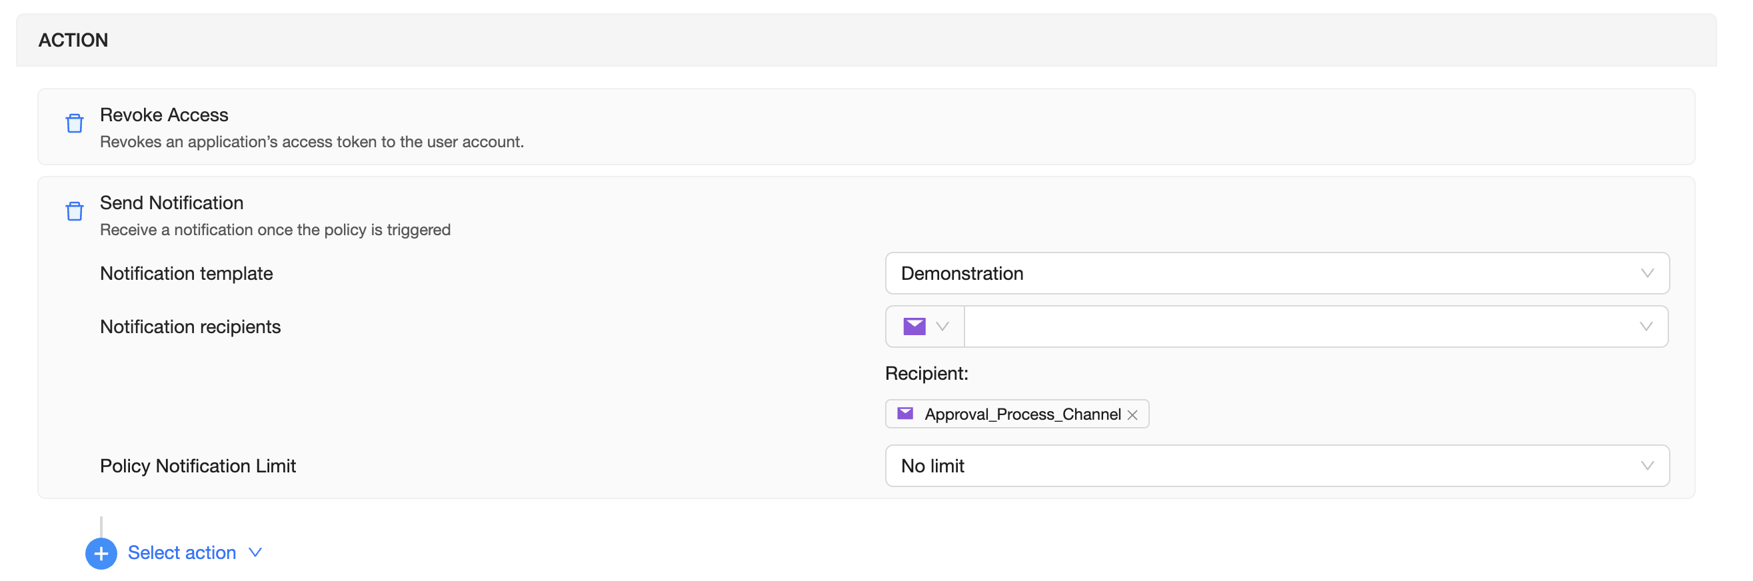This screenshot has height=581, width=1753.
Task: Open the Demonstration notification template dropdown
Action: (x=1276, y=273)
